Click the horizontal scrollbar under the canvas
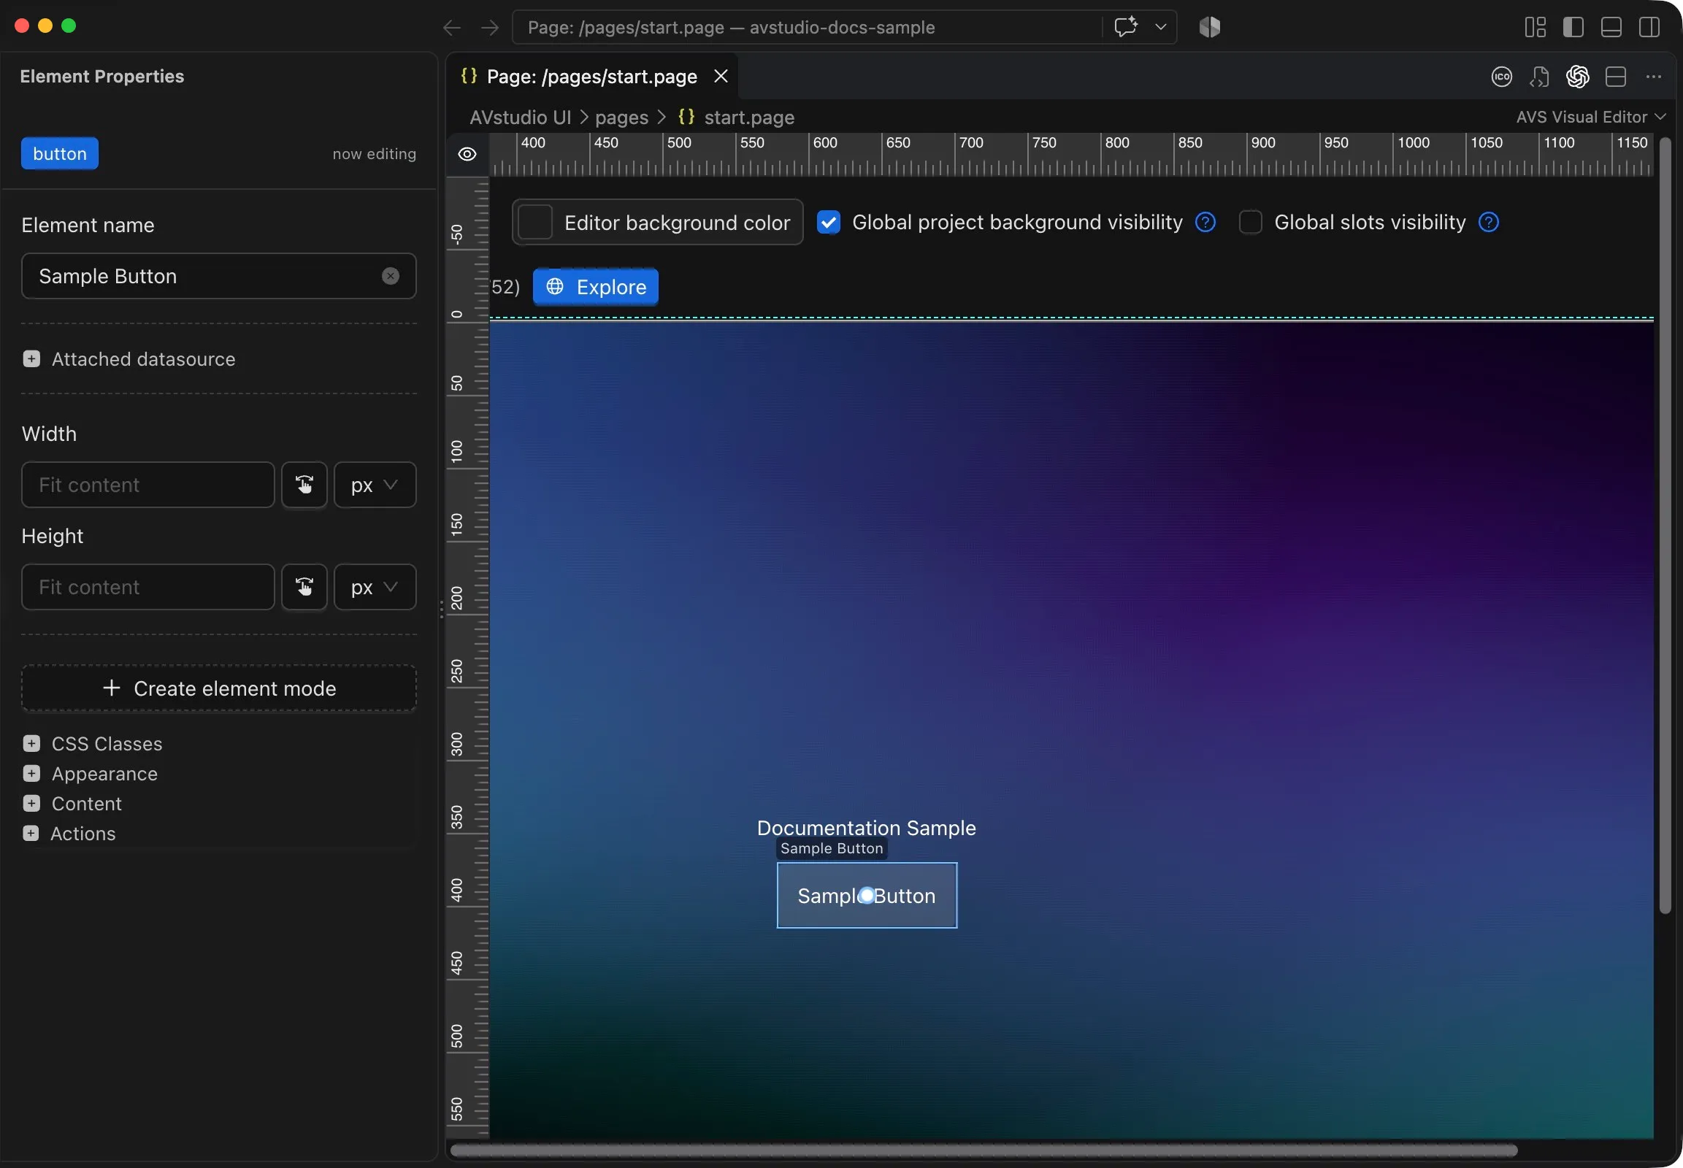1683x1168 pixels. [984, 1150]
